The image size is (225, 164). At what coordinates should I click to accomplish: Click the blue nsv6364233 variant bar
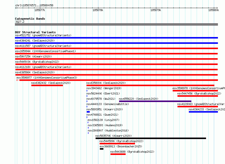(203, 112)
